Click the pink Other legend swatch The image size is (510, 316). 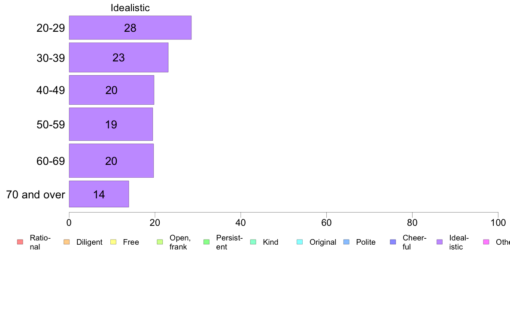pos(486,242)
